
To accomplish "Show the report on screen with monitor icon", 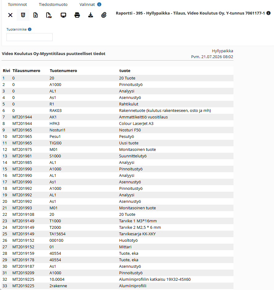I will coord(63,15).
